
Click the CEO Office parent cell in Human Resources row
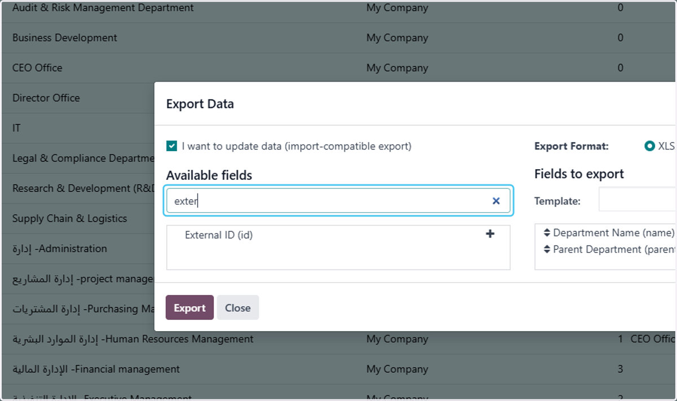653,339
